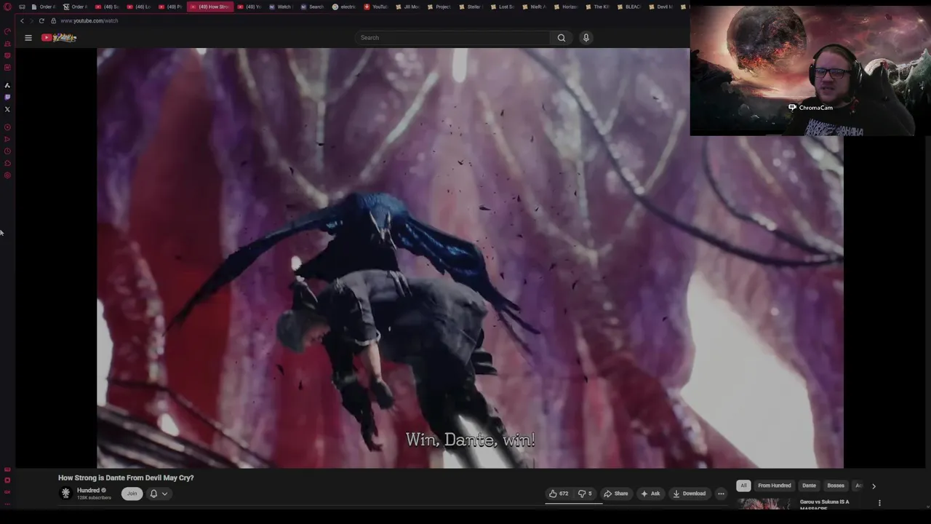Open the Opera GX menu logo
The width and height of the screenshot is (931, 524).
(x=7, y=7)
